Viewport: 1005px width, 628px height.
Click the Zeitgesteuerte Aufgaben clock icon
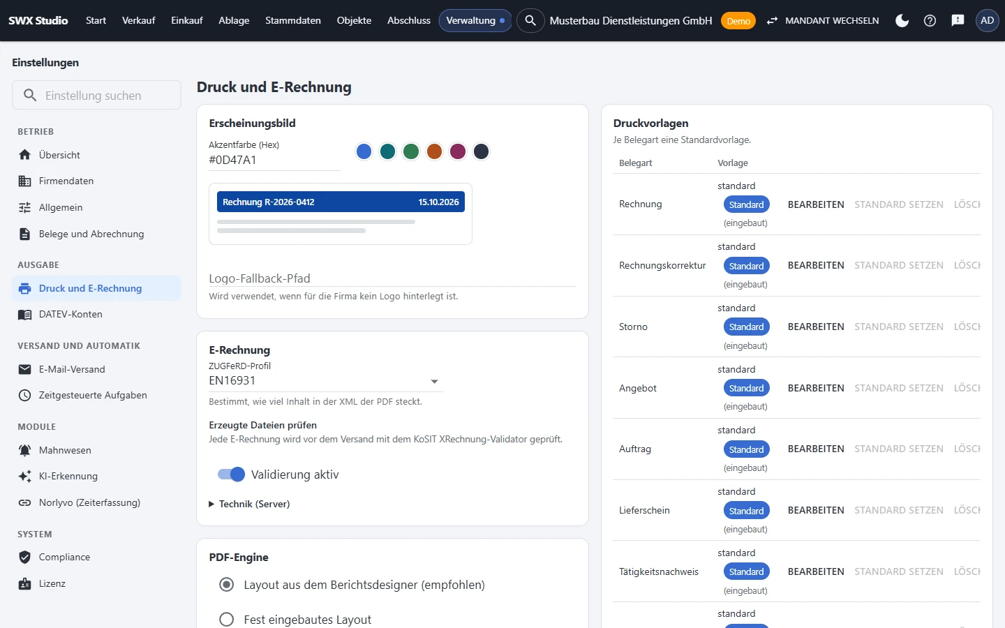[x=25, y=395]
